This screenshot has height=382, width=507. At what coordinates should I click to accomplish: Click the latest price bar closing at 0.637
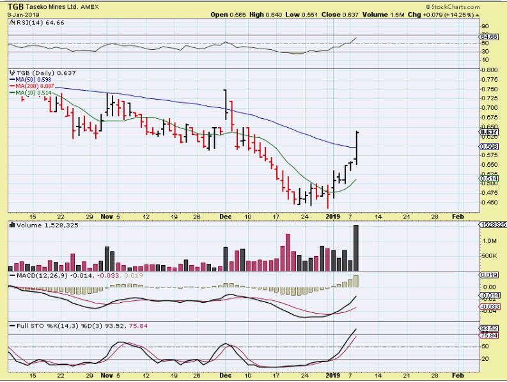pyautogui.click(x=357, y=148)
